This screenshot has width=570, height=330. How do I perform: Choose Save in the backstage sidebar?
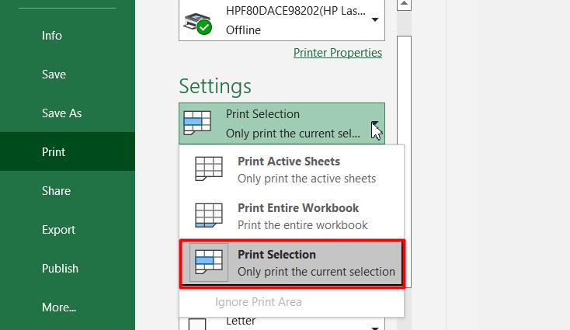(54, 74)
